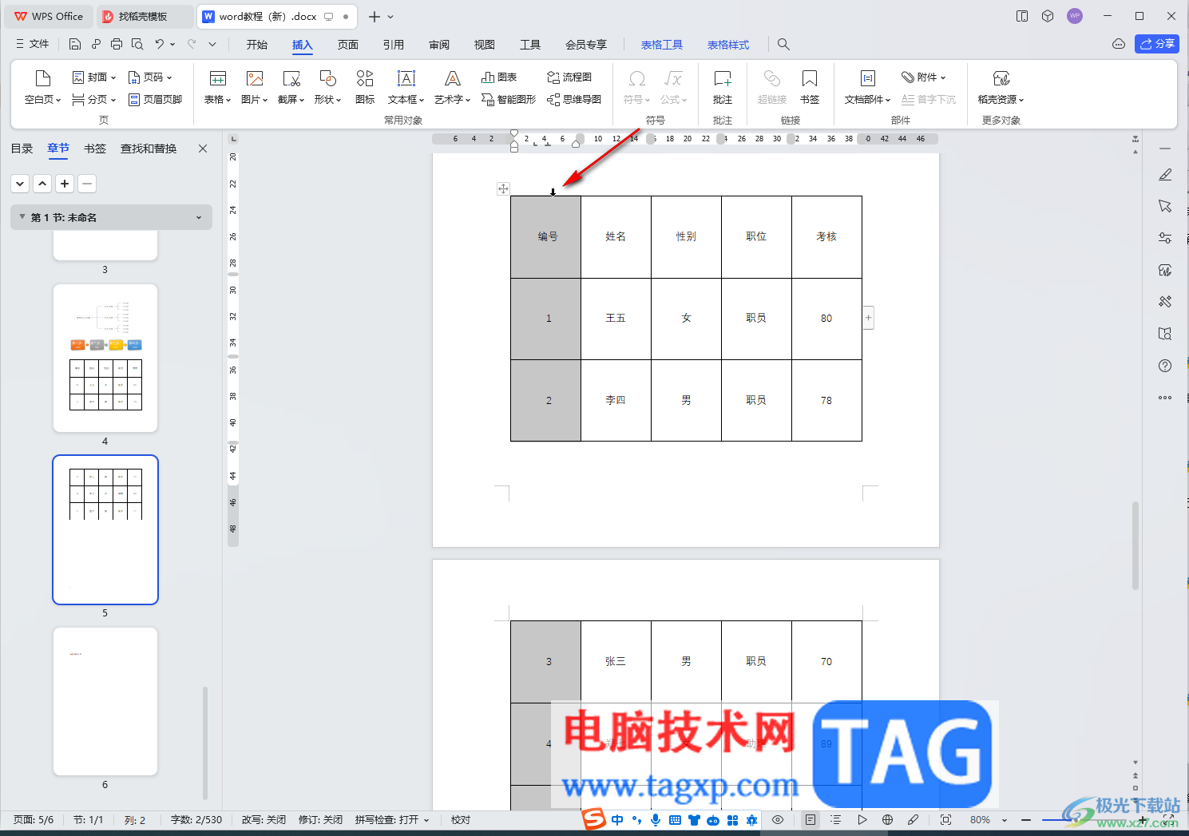Switch to the 开始 ribbon tab

pos(257,45)
